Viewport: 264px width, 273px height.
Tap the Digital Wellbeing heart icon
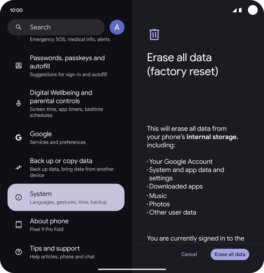coord(19,103)
